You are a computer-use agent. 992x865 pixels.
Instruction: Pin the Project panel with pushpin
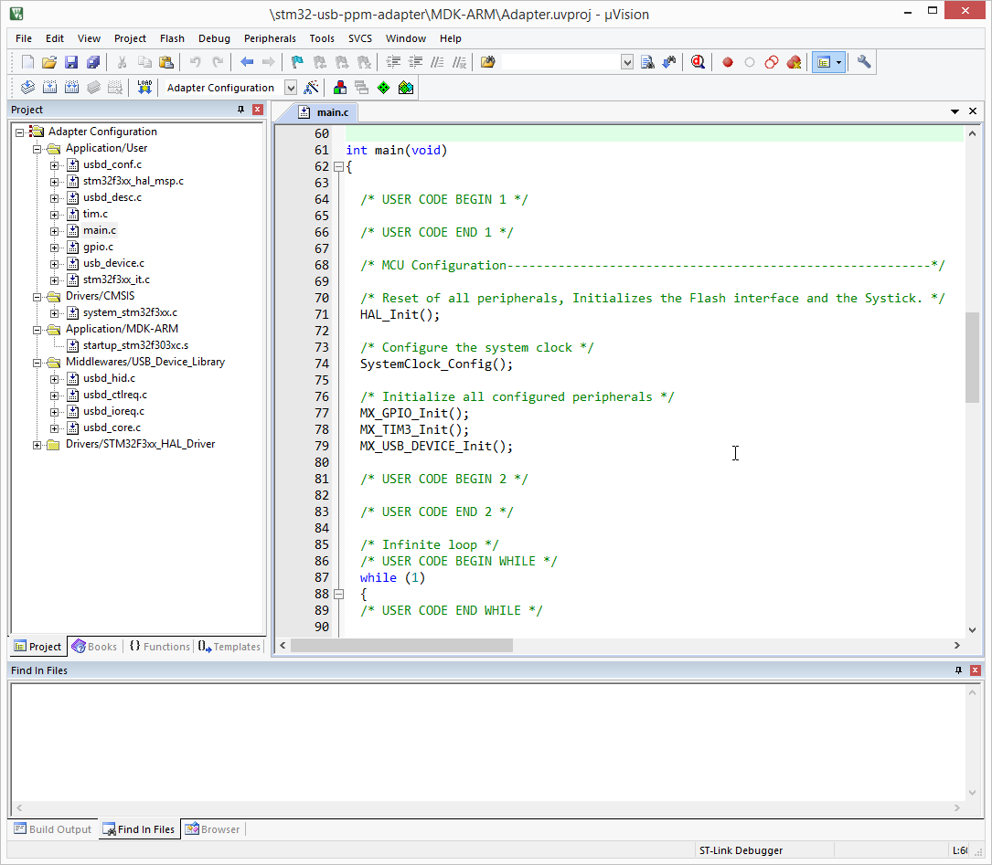pyautogui.click(x=241, y=110)
